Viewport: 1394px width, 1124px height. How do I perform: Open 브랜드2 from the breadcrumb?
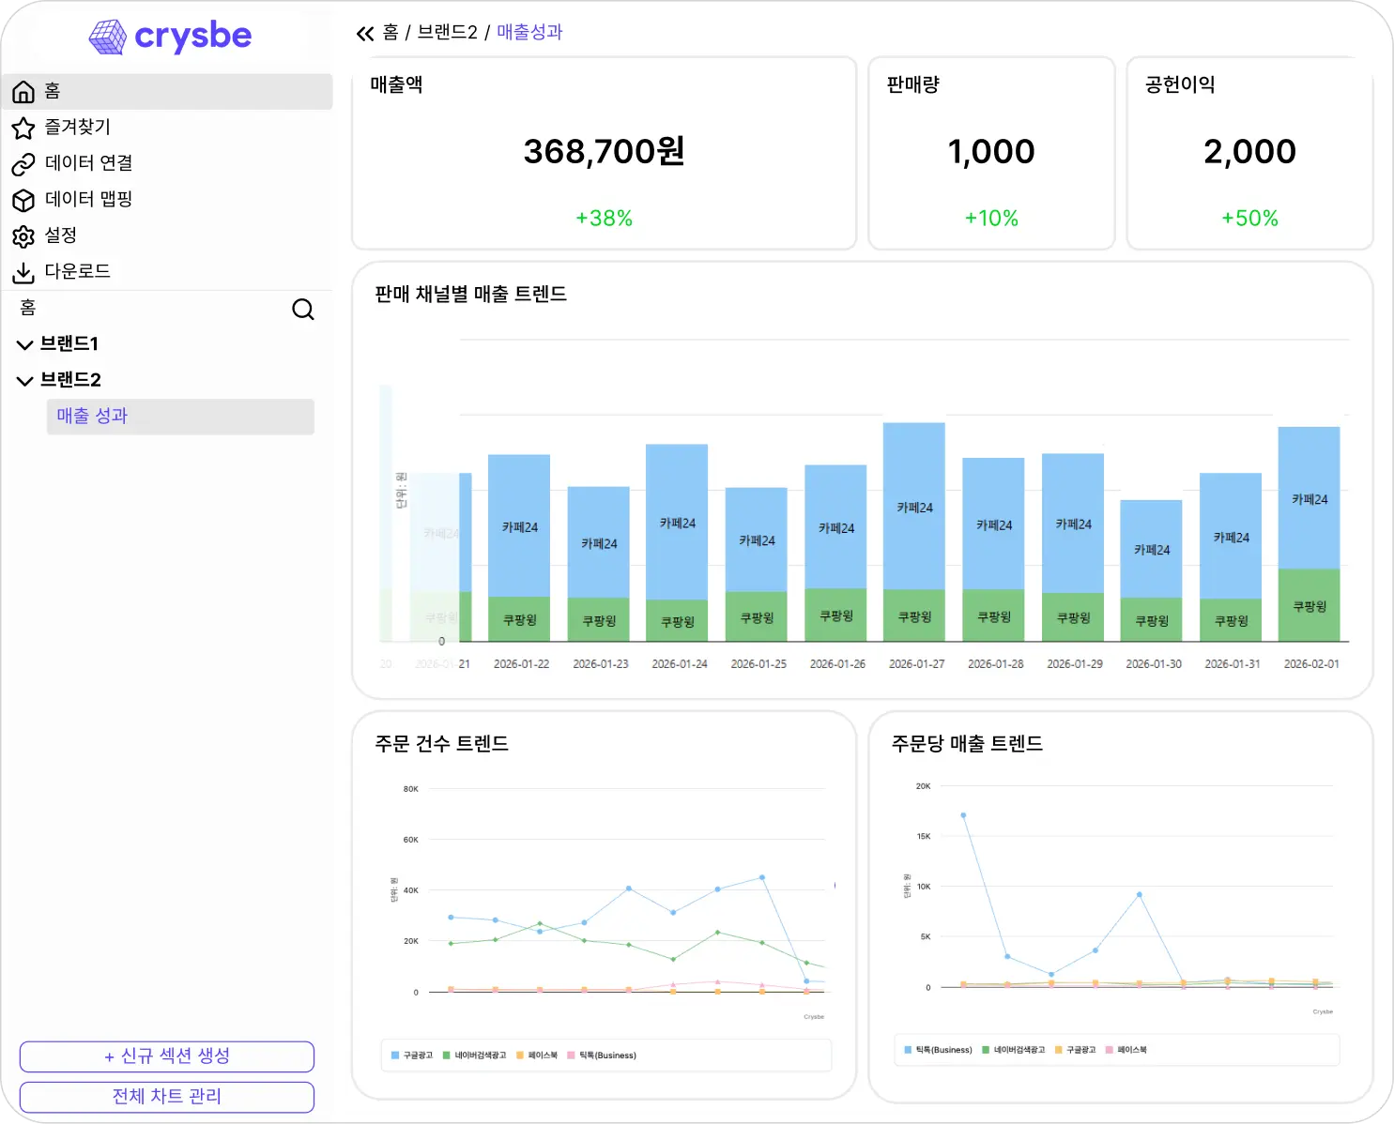(x=449, y=32)
